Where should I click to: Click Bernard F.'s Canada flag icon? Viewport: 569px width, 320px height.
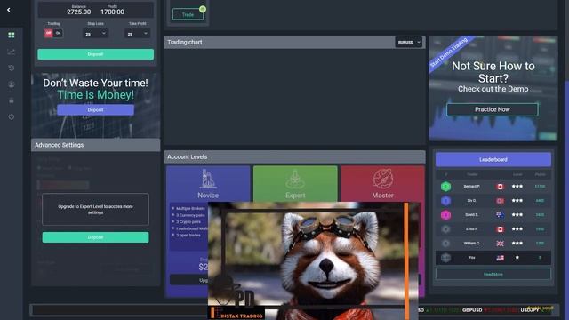500,187
